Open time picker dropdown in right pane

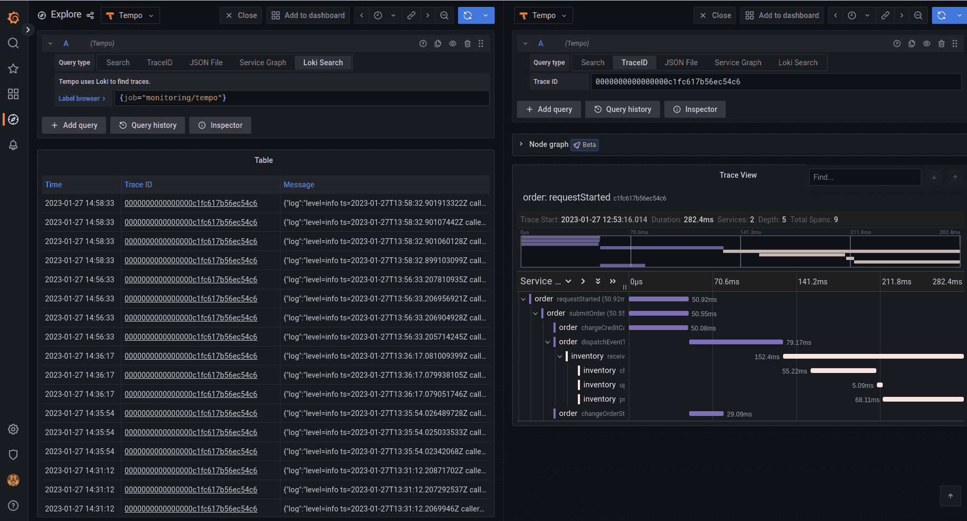(x=859, y=15)
